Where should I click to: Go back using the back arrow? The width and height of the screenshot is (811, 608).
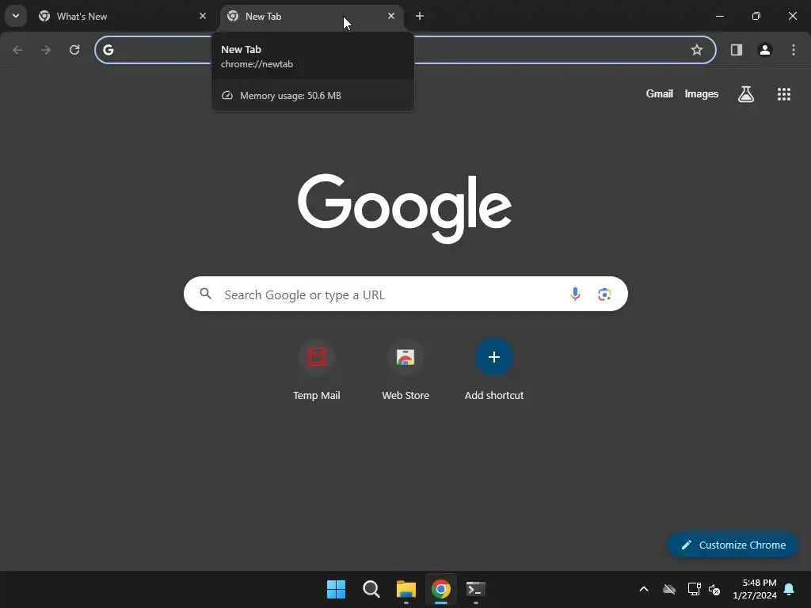17,50
